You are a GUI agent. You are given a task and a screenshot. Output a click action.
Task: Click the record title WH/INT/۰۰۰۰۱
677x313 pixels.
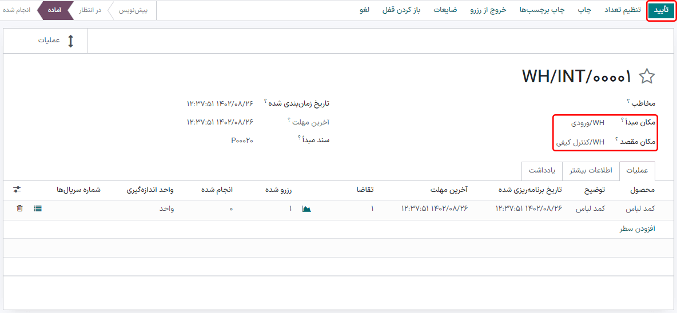pos(576,77)
